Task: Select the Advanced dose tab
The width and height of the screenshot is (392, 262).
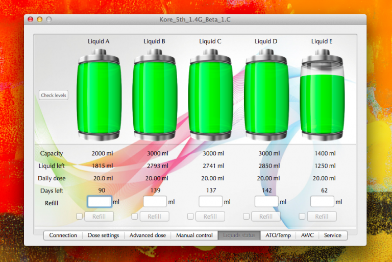Action: coord(148,235)
